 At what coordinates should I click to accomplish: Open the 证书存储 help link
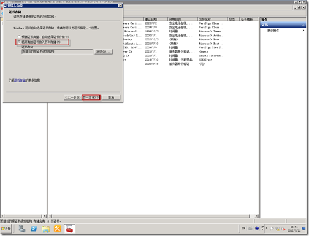point(20,80)
